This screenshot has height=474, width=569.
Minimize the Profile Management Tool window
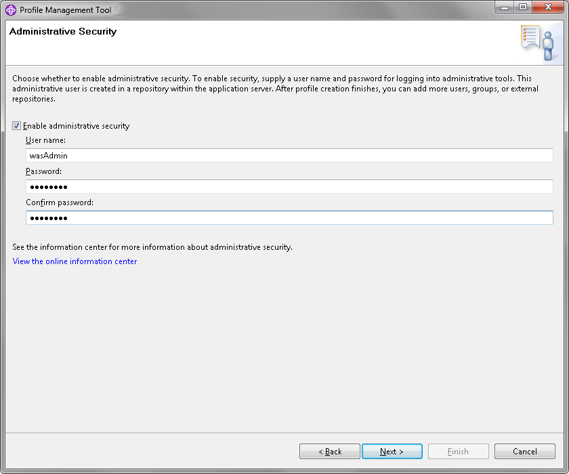point(505,7)
